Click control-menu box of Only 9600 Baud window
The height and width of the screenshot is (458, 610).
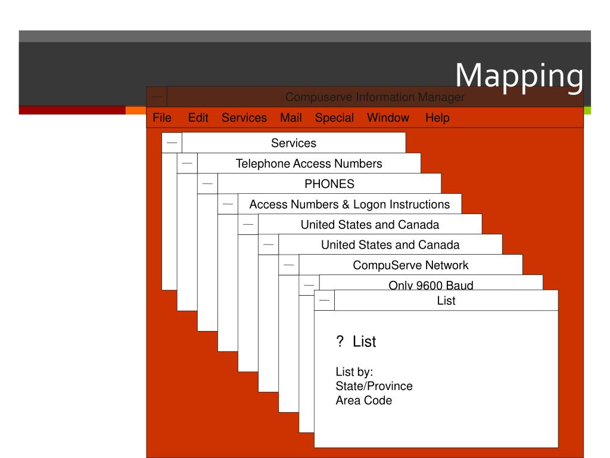coord(309,285)
